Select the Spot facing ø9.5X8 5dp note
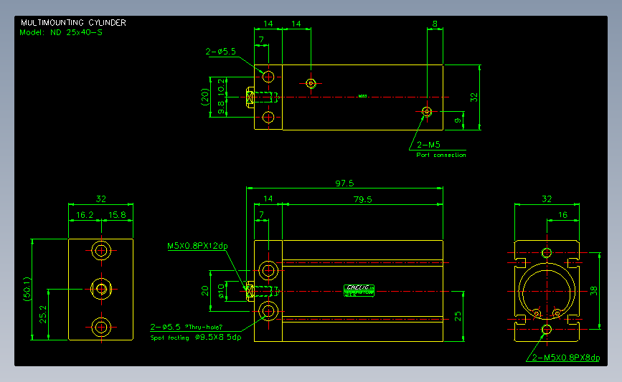This screenshot has width=622, height=382. [x=196, y=338]
